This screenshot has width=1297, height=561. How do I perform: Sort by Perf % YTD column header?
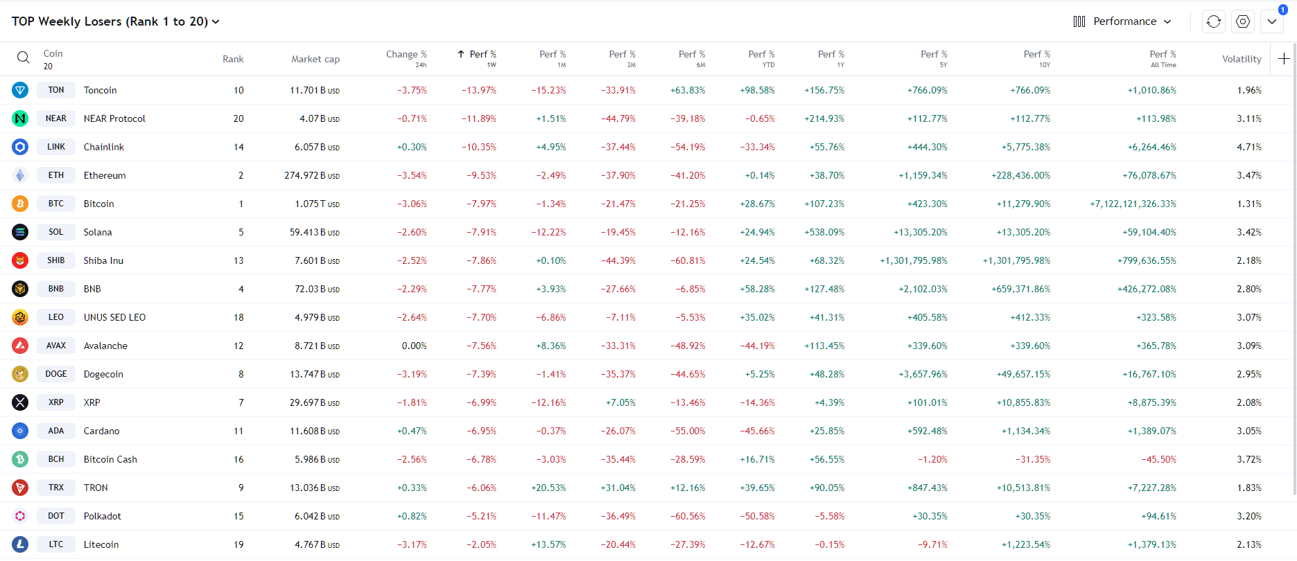click(761, 58)
